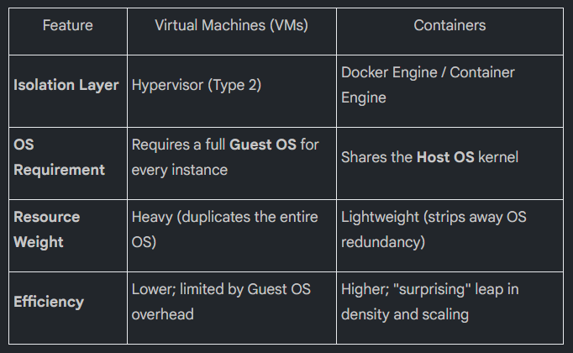Select the Isolation Layer row label

(66, 85)
